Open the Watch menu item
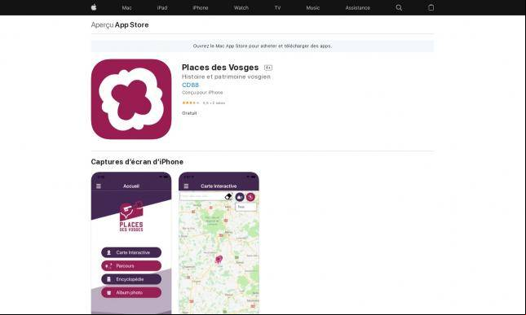 tap(241, 7)
